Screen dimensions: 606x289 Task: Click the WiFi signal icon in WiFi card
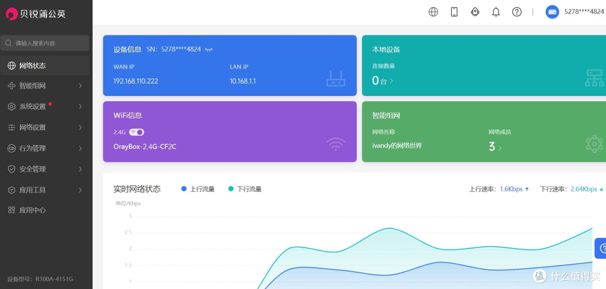click(336, 145)
